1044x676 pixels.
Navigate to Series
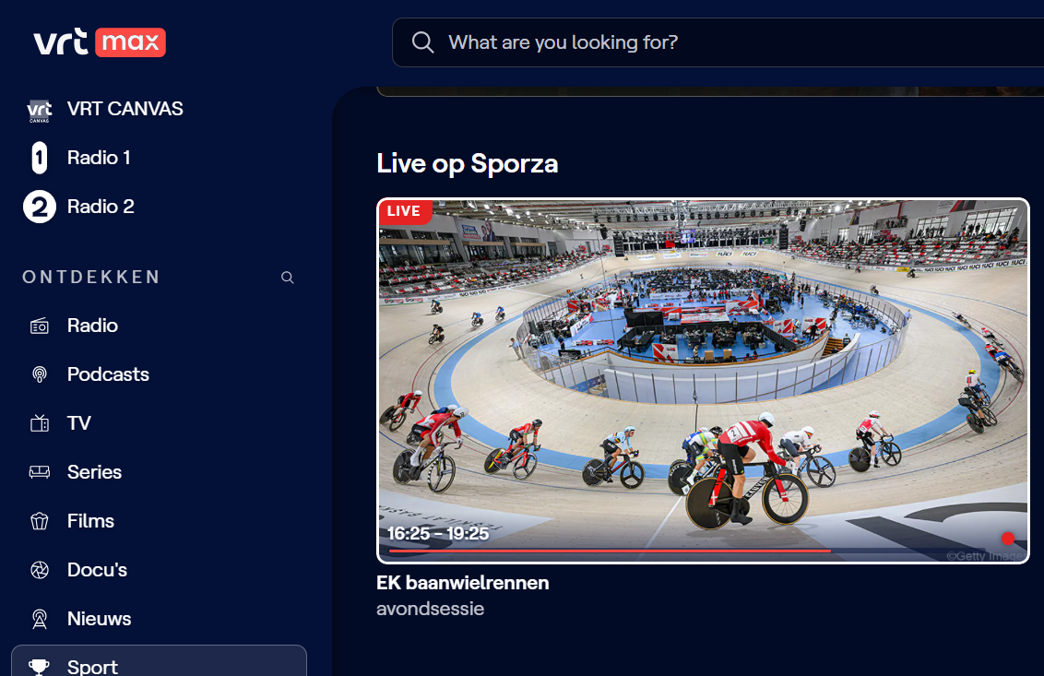coord(94,472)
